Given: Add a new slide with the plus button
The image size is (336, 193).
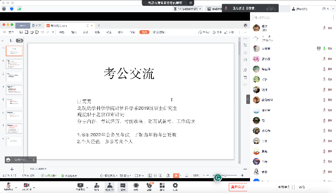Looking at the screenshot, I should click(12, 169).
